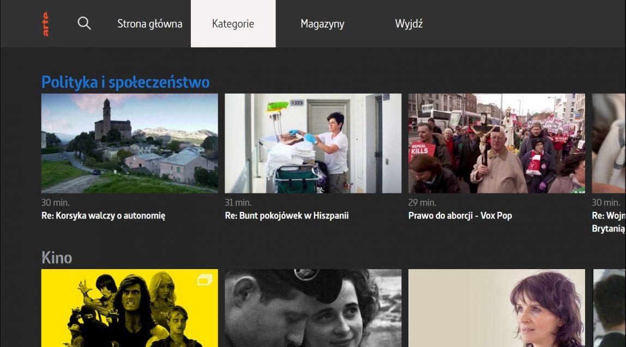The width and height of the screenshot is (626, 347).
Task: Open the Polityka i społeczeństwo category heading
Action: [x=125, y=82]
